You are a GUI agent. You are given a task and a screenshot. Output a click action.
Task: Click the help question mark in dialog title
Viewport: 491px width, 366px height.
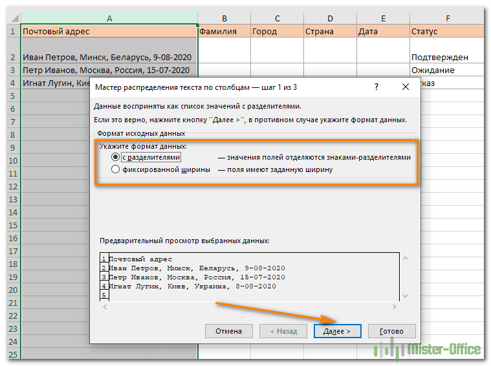(x=377, y=87)
